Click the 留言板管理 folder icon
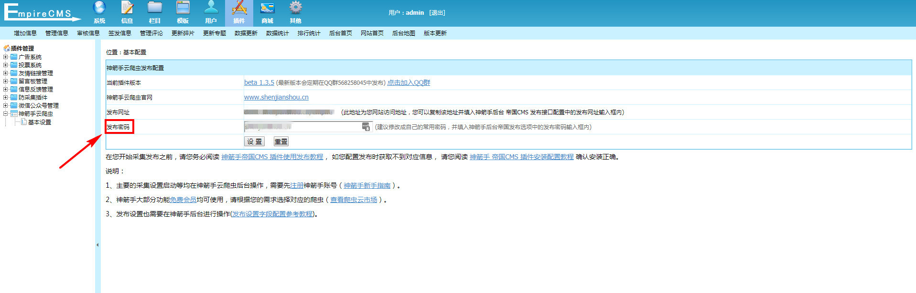916x293 pixels. pos(14,81)
